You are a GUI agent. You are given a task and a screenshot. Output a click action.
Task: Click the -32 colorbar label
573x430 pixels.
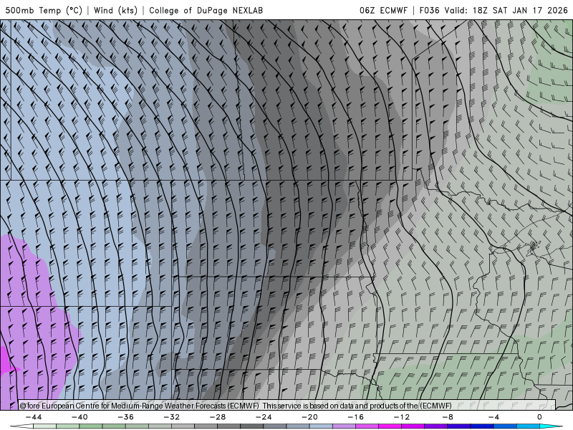172,417
